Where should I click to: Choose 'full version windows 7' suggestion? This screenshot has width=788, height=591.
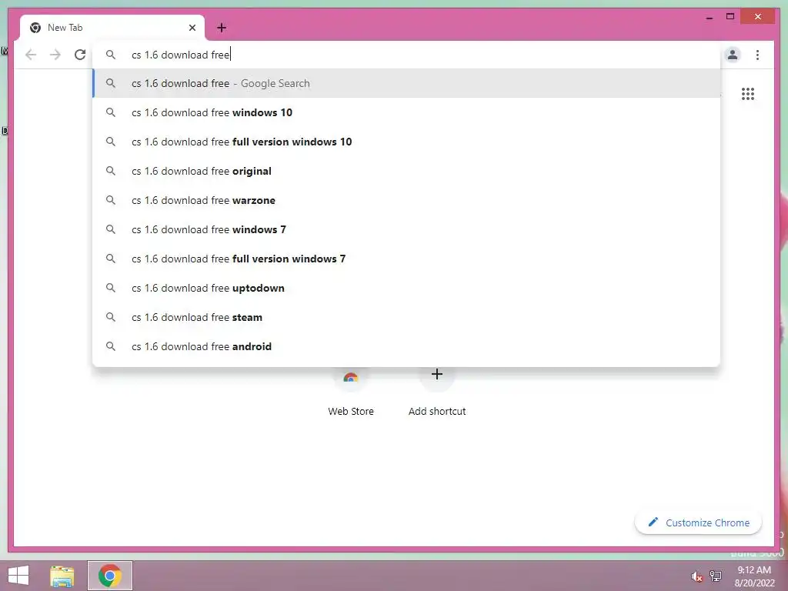406,259
